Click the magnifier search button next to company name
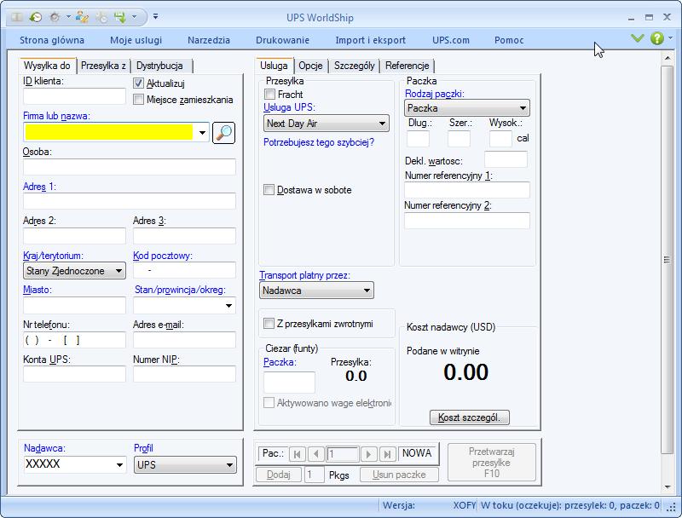Image resolution: width=682 pixels, height=518 pixels. pos(224,133)
